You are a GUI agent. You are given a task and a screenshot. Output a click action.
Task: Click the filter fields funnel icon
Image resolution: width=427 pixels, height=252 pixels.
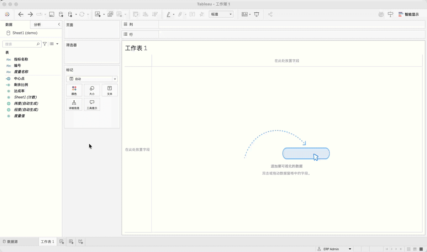pos(45,44)
